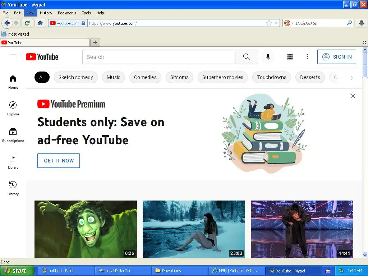Open the tab groups grid icon

364,42
